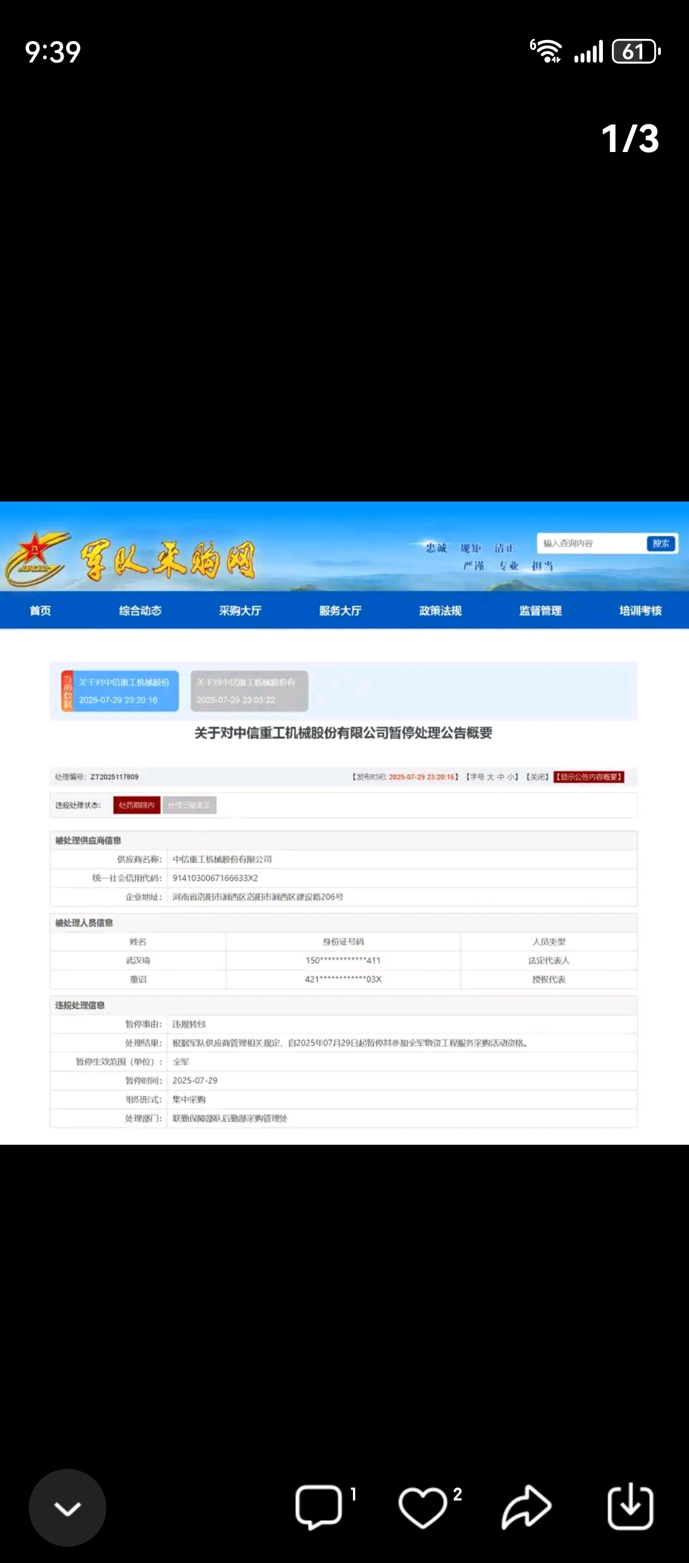
Task: Click the processing number ZT2025117809
Action: pyautogui.click(x=114, y=776)
